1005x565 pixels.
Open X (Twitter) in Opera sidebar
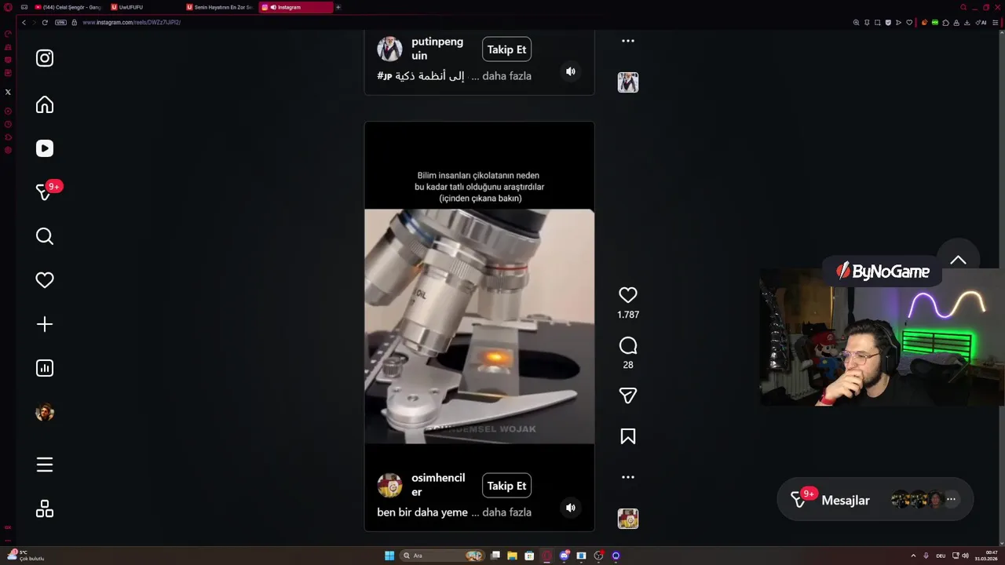(8, 92)
